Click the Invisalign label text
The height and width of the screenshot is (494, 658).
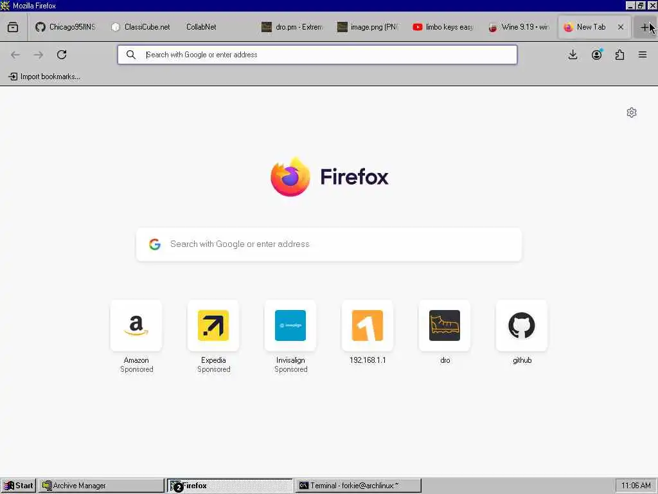pos(290,360)
